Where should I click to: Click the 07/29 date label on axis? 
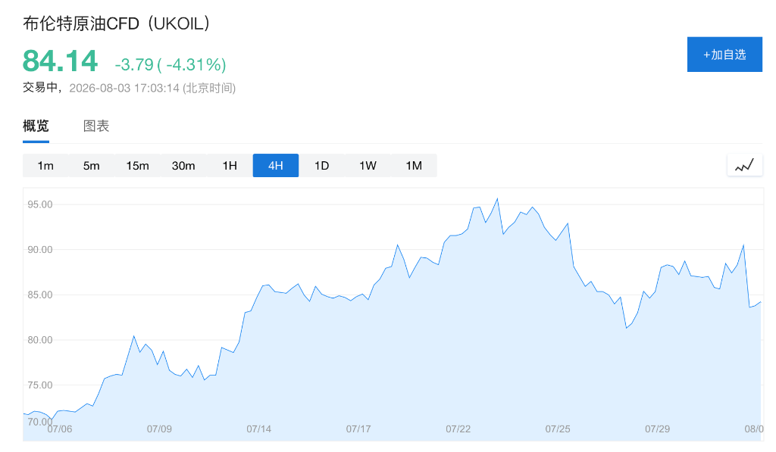(x=657, y=429)
